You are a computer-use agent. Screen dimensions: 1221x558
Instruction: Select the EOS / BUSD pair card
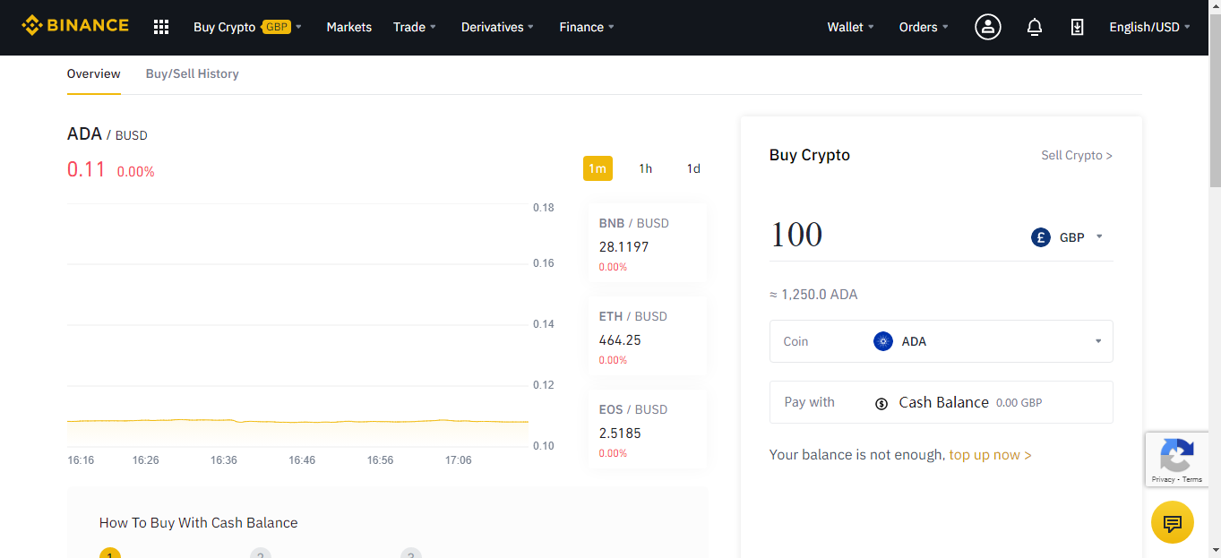[648, 430]
